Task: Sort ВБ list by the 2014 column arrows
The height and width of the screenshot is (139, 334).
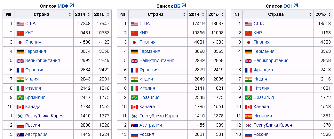Action: (203, 15)
